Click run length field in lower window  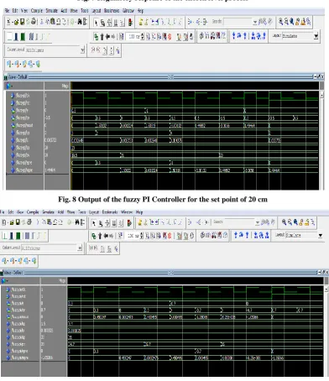132,236
